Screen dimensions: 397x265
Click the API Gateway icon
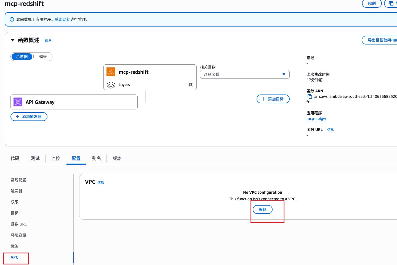[x=18, y=102]
